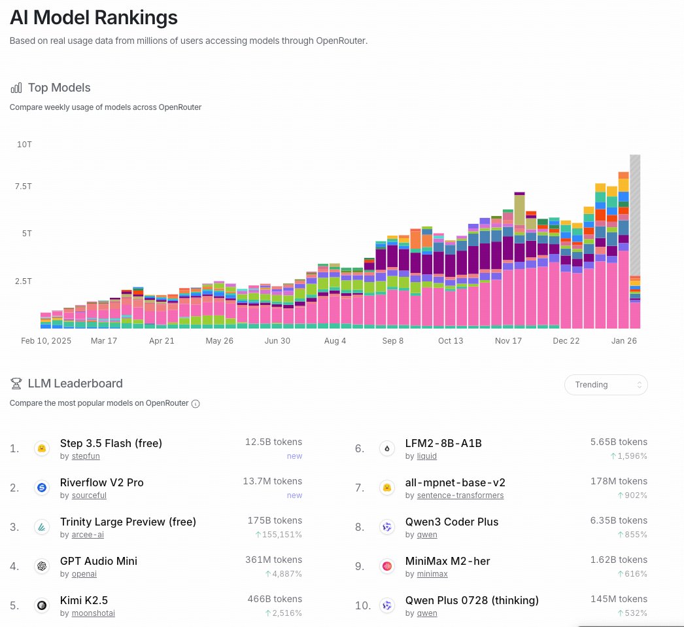Open Riverflow V2 Pro model page
The width and height of the screenshot is (684, 627).
point(101,482)
